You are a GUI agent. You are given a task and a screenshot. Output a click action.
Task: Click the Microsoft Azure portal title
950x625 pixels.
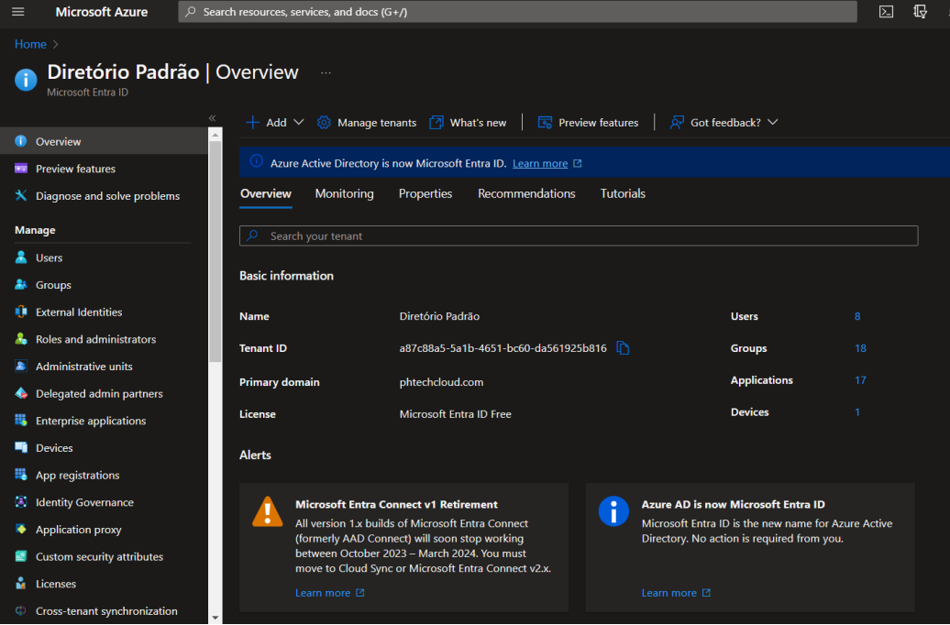click(x=101, y=12)
